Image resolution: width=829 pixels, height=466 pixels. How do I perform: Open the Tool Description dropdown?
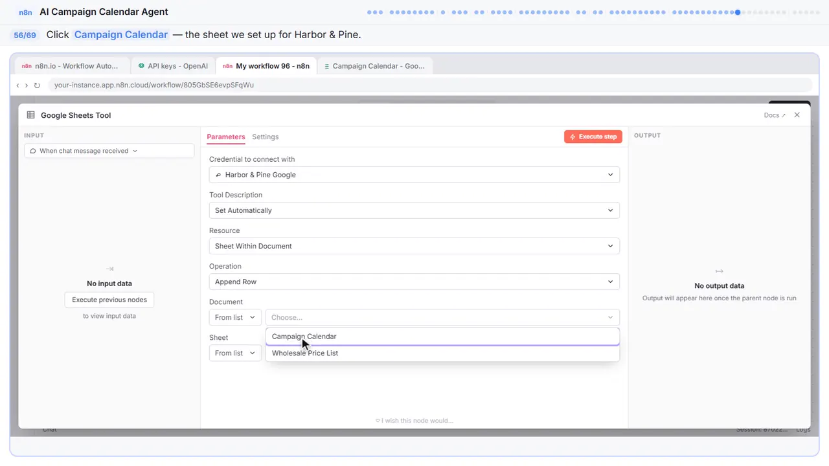coord(414,210)
